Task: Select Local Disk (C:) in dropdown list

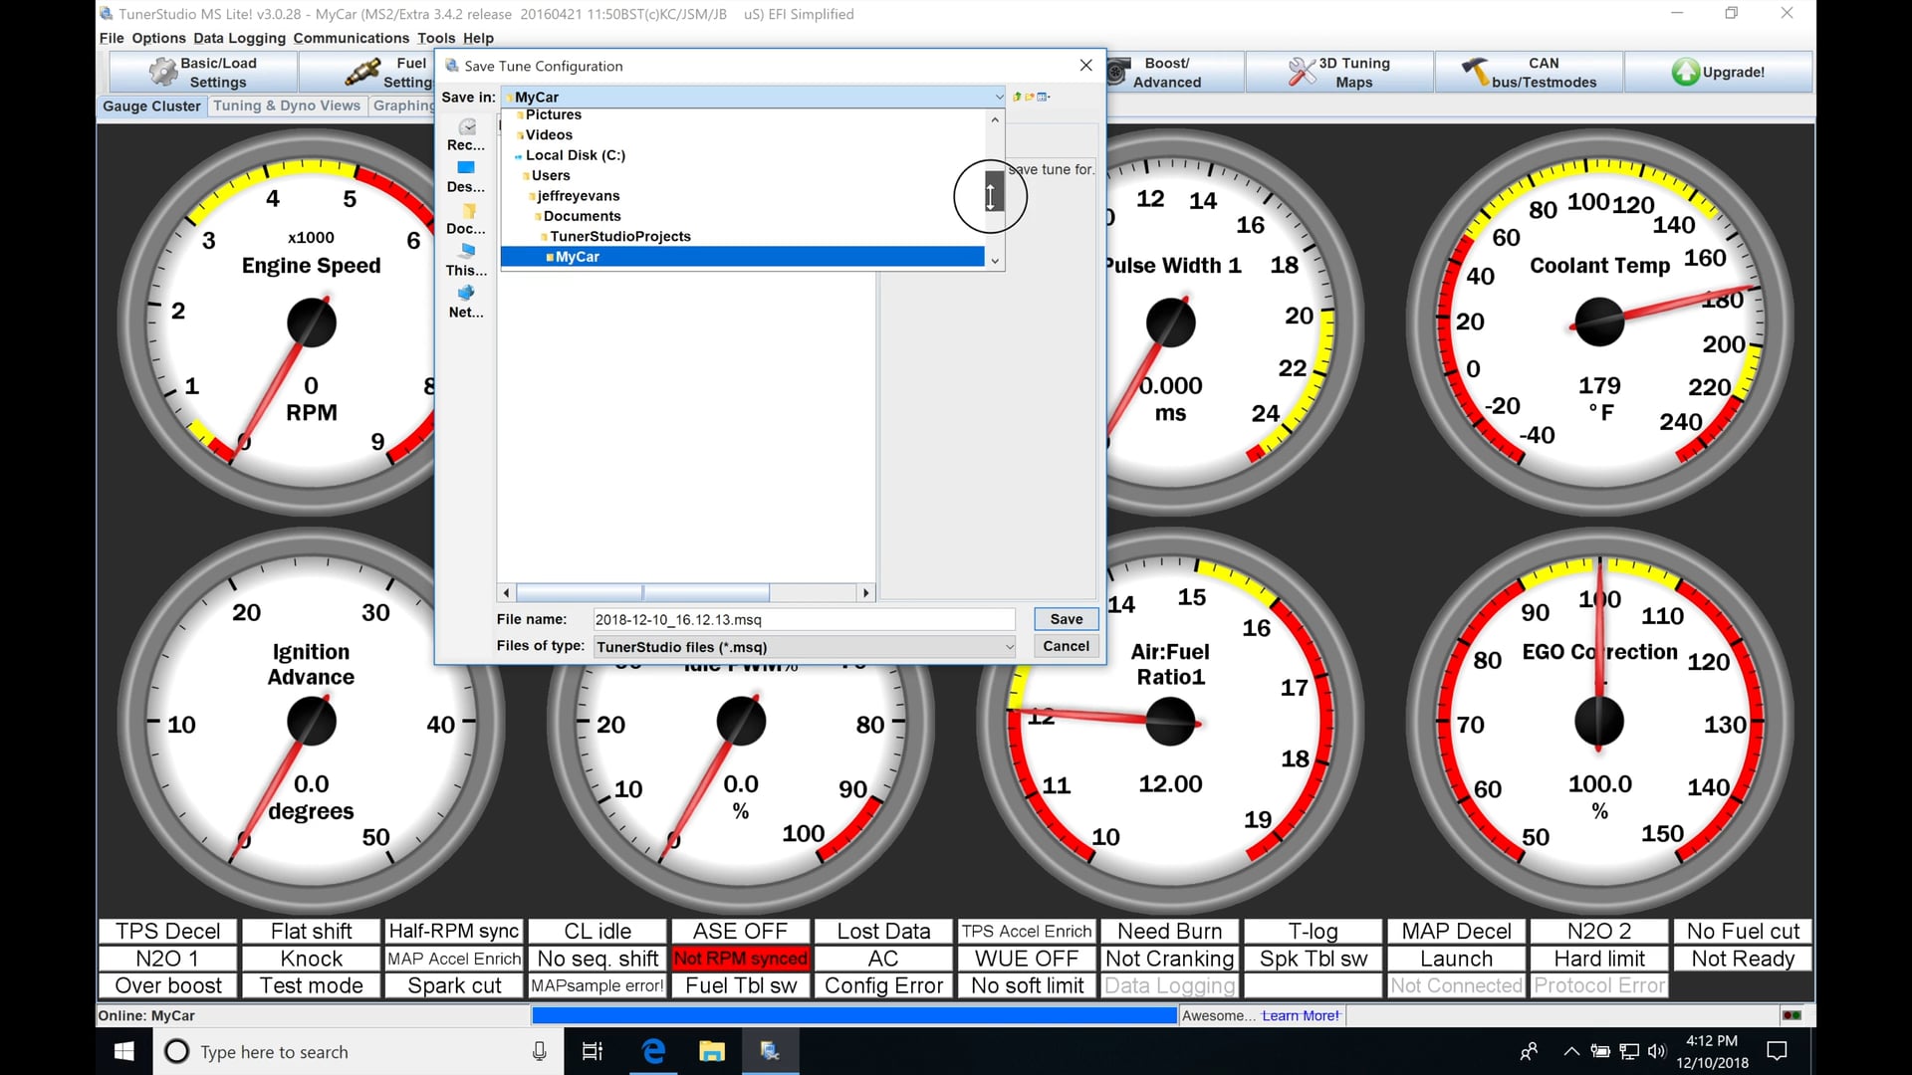Action: (575, 155)
